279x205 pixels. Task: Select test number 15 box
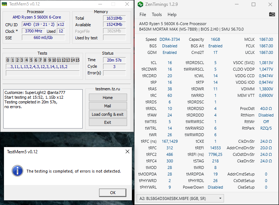click(78, 60)
